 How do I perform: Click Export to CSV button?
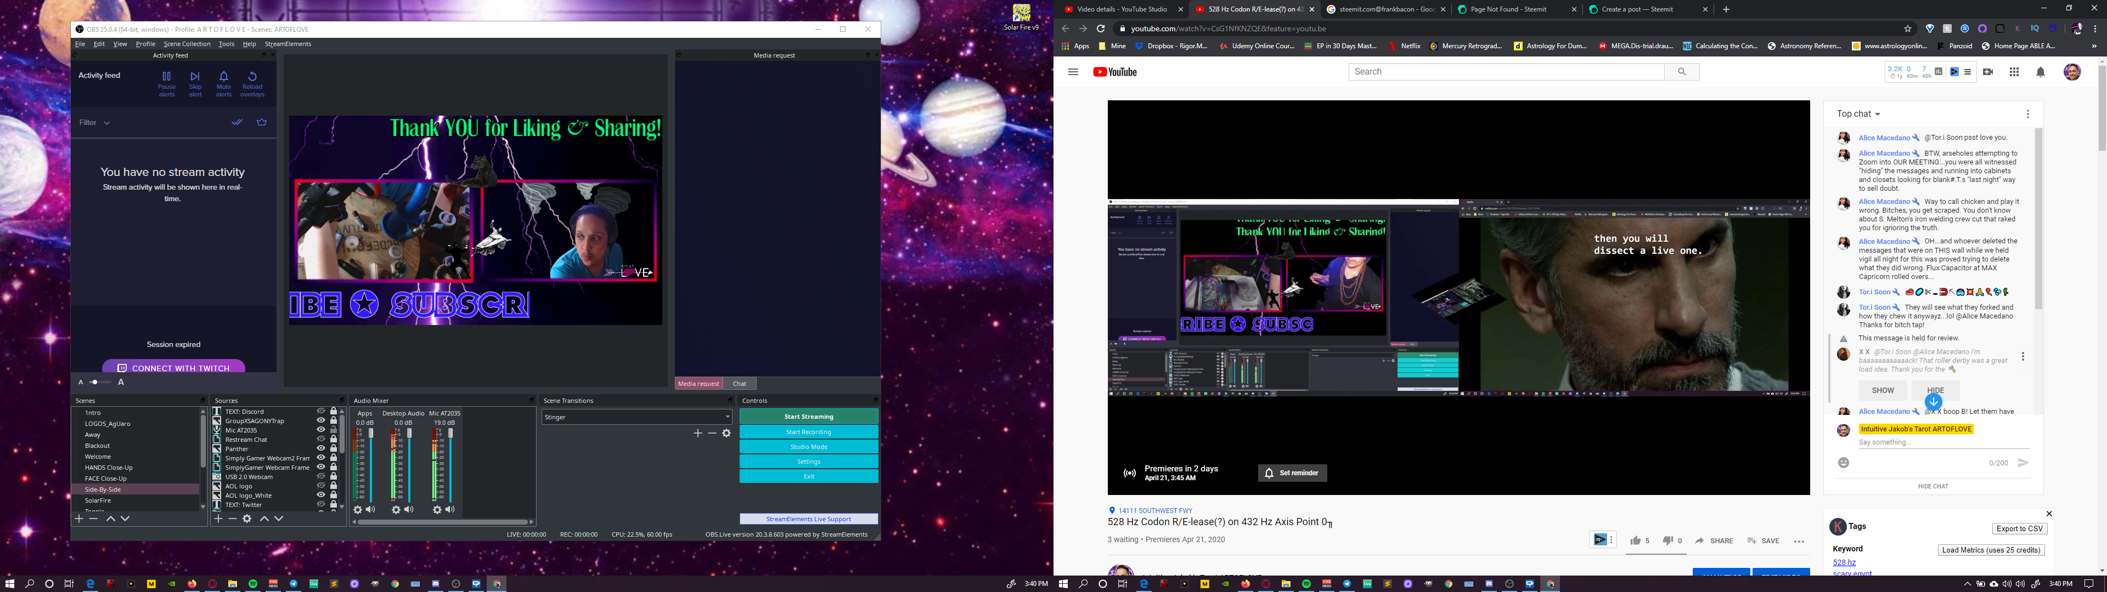pos(2019,529)
